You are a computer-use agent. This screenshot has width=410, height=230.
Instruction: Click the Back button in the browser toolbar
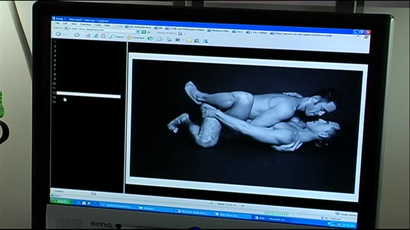click(x=59, y=35)
